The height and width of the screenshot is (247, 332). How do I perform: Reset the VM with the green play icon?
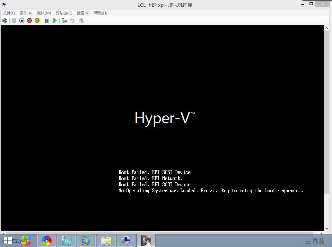[55, 21]
